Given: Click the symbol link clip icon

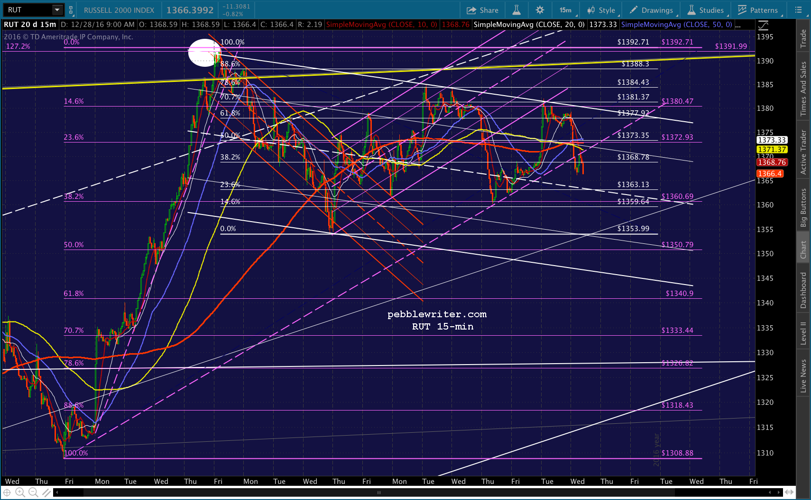Looking at the screenshot, I should (71, 10).
